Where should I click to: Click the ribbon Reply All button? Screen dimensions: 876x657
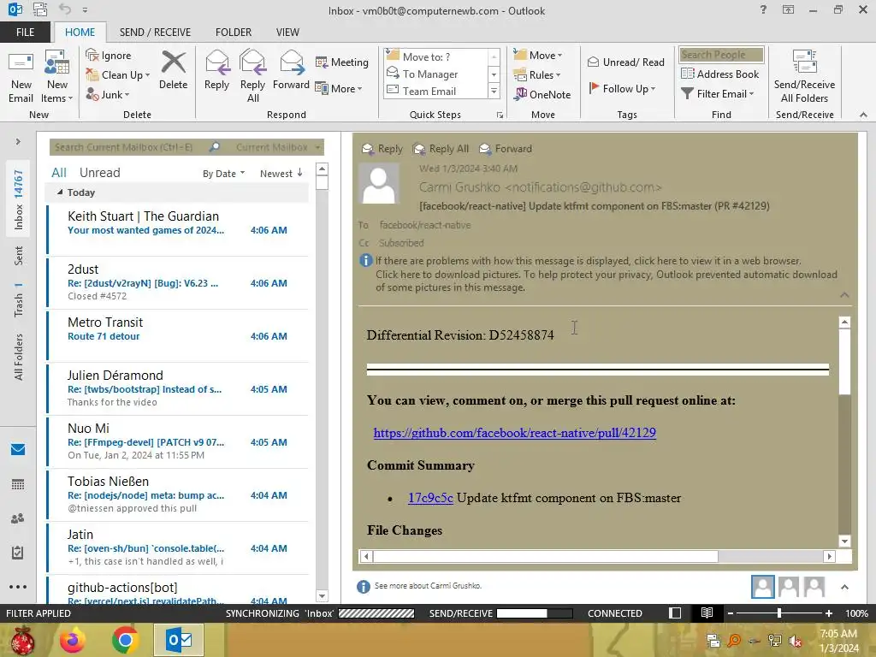coord(252,77)
